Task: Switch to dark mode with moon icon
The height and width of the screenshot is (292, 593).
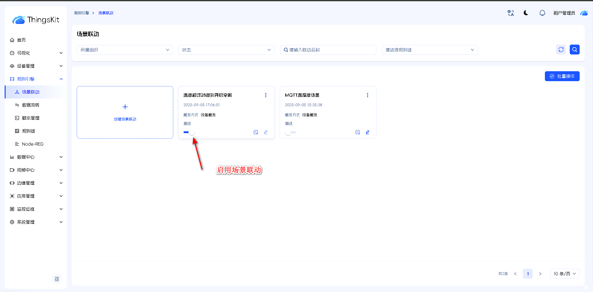Action: [x=526, y=13]
